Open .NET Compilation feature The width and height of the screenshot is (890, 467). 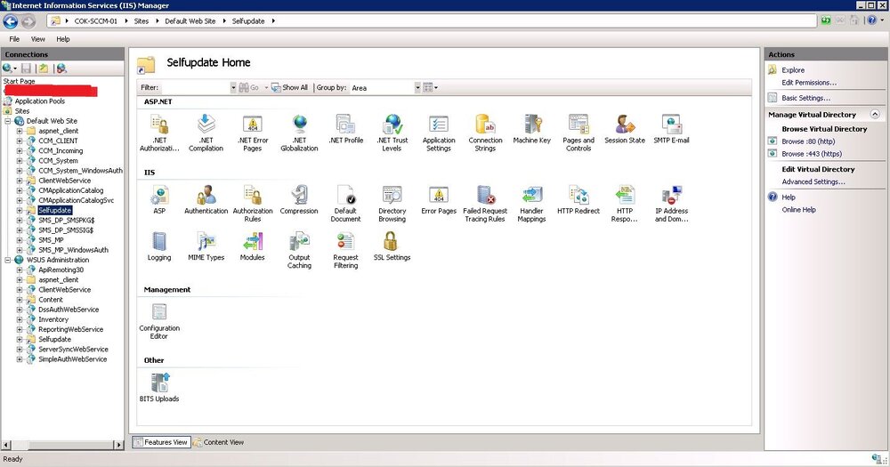click(206, 133)
